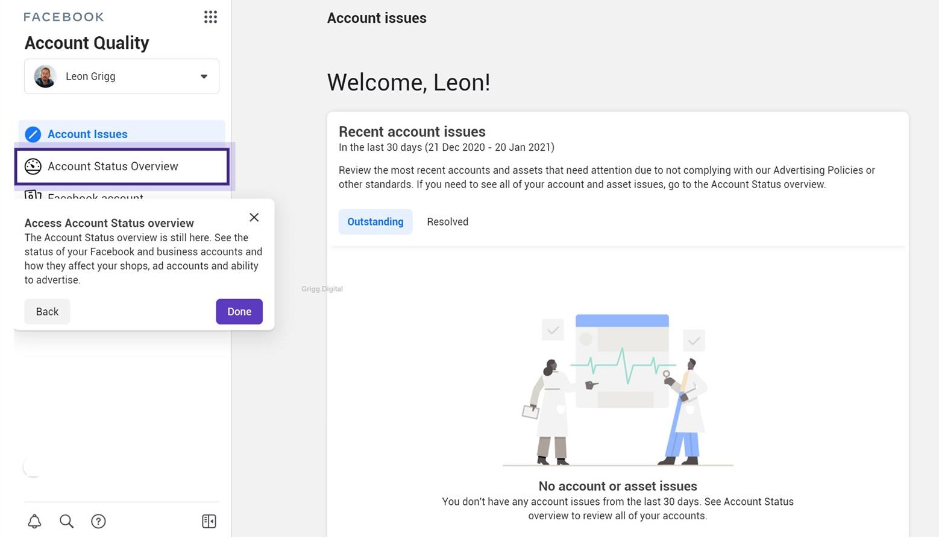This screenshot has height=538, width=939.
Task: Open help via the question mark icon
Action: coord(98,521)
